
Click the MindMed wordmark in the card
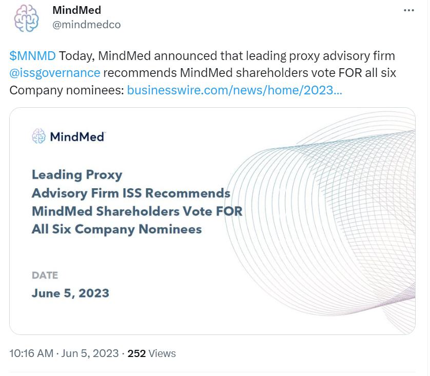pyautogui.click(x=77, y=136)
